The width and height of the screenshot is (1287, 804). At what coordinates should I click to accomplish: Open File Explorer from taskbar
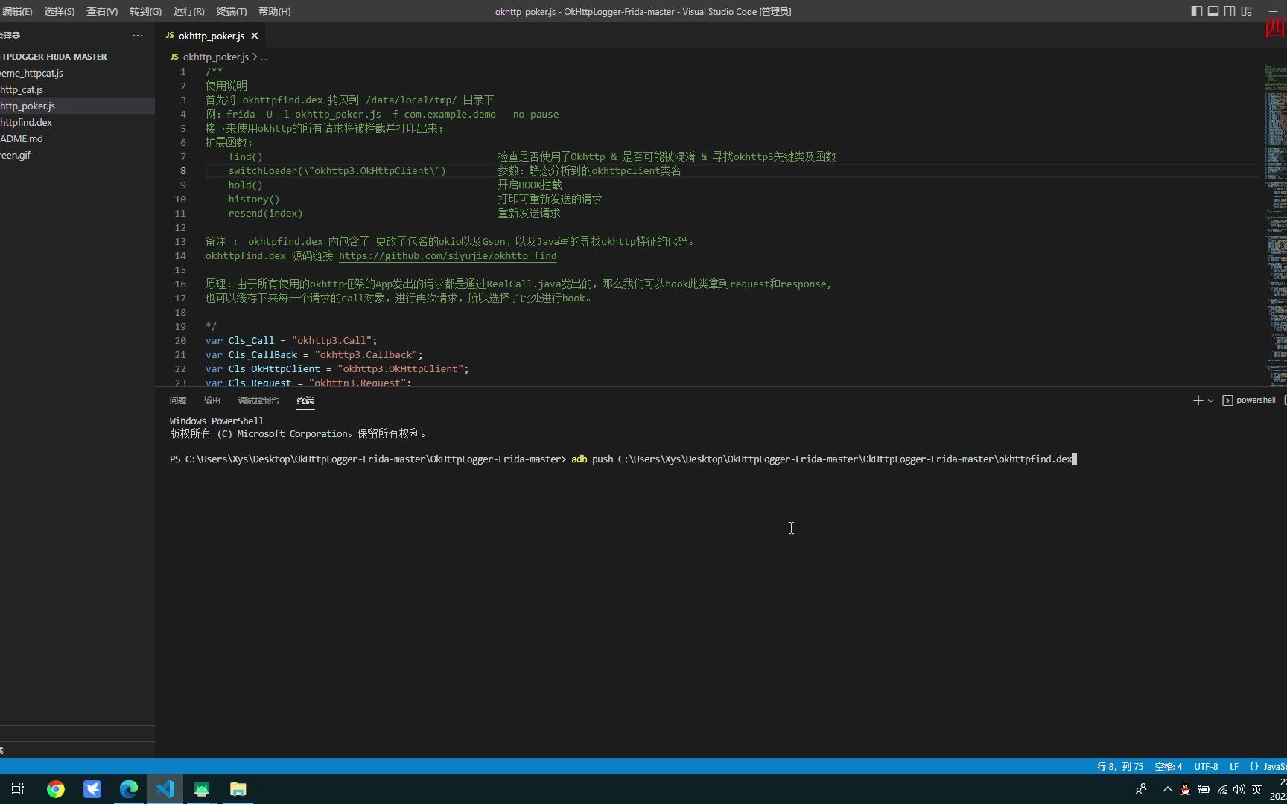(238, 789)
